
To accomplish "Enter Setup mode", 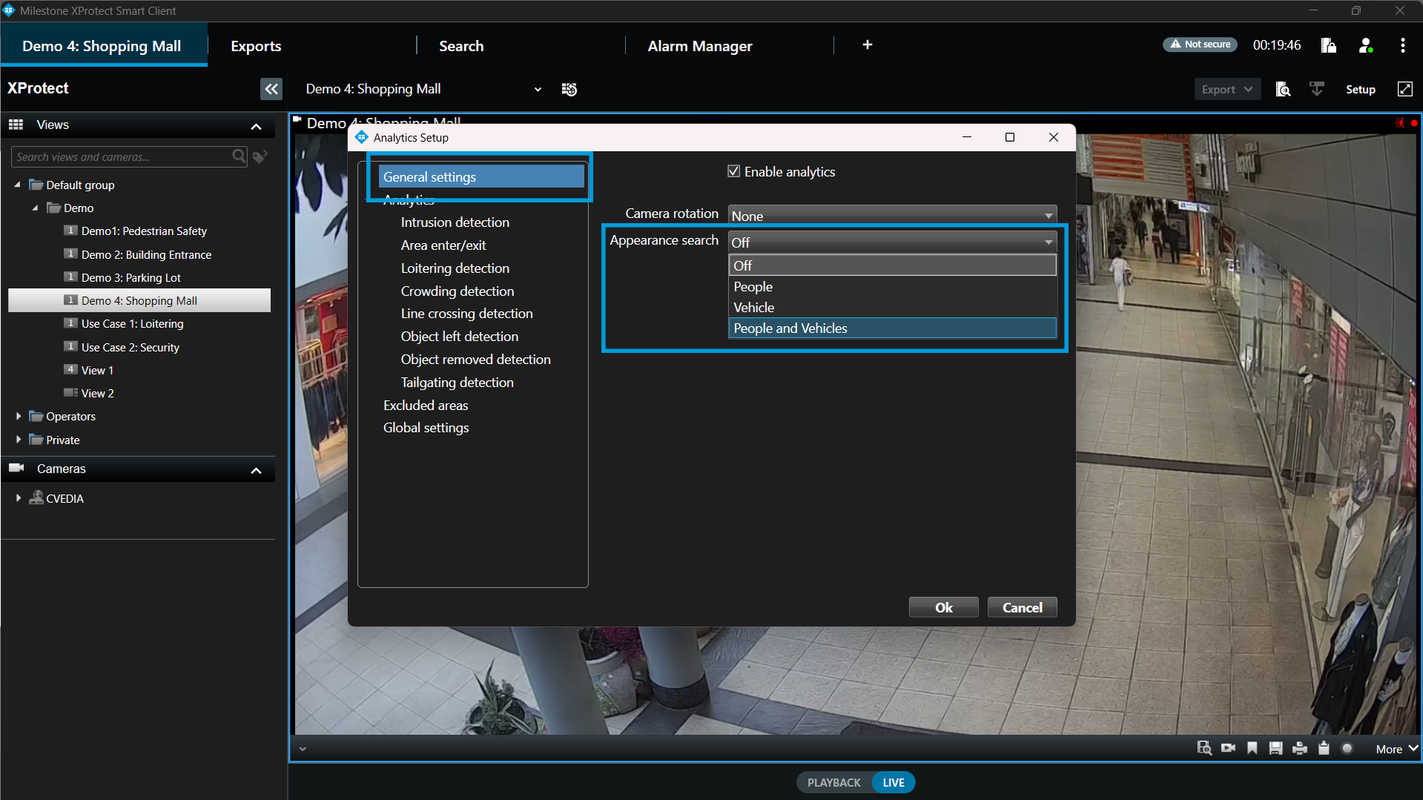I will 1360,89.
